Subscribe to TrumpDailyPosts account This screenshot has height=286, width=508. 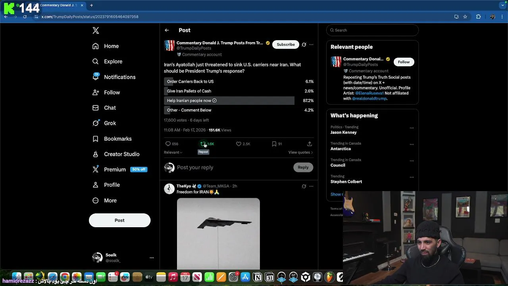pos(286,44)
